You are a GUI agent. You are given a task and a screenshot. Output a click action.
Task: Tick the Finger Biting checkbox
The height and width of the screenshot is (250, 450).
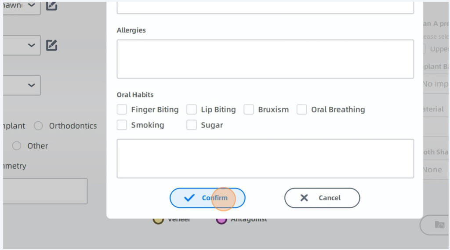pos(122,109)
